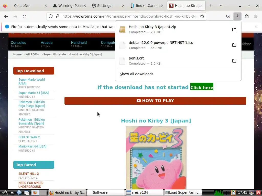Click the Kirby 3 box art image

pyautogui.click(x=156, y=158)
